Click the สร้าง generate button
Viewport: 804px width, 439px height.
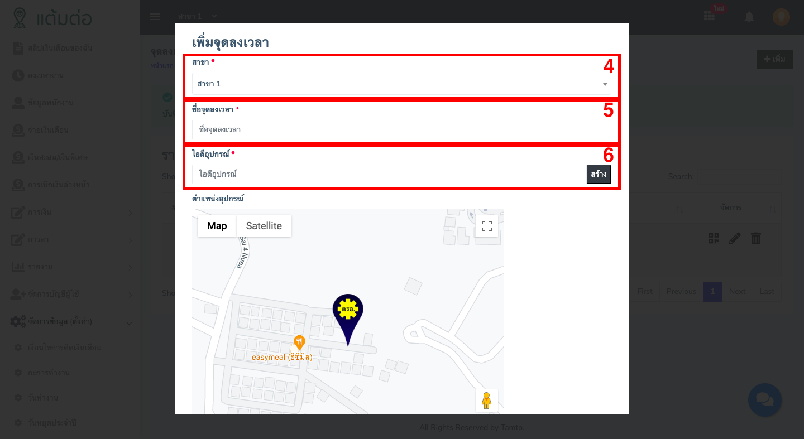(599, 174)
